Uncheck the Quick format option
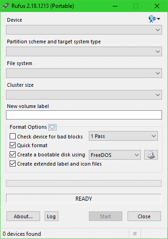 pos(12,145)
